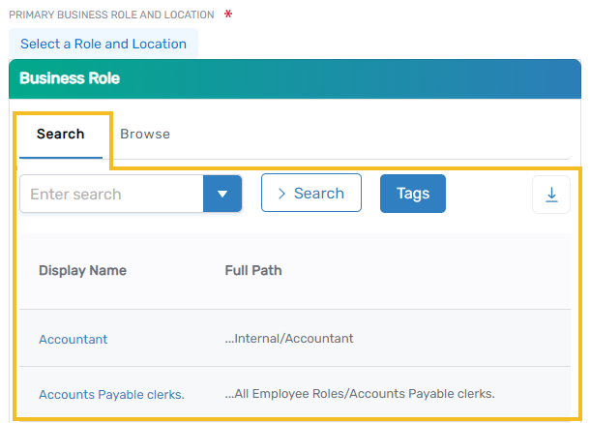This screenshot has height=423, width=590.
Task: Click the download arrow icon button
Action: click(x=551, y=195)
